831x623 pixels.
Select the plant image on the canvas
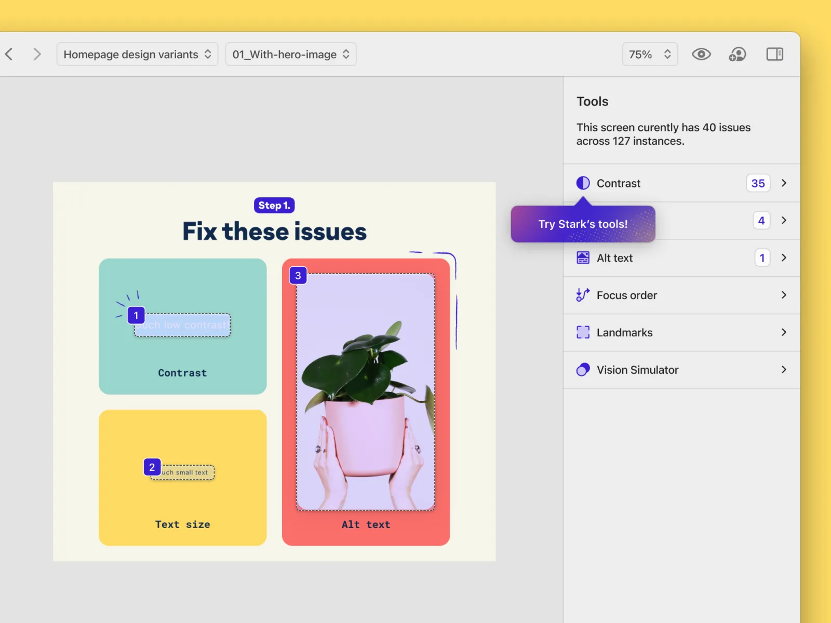tap(366, 392)
